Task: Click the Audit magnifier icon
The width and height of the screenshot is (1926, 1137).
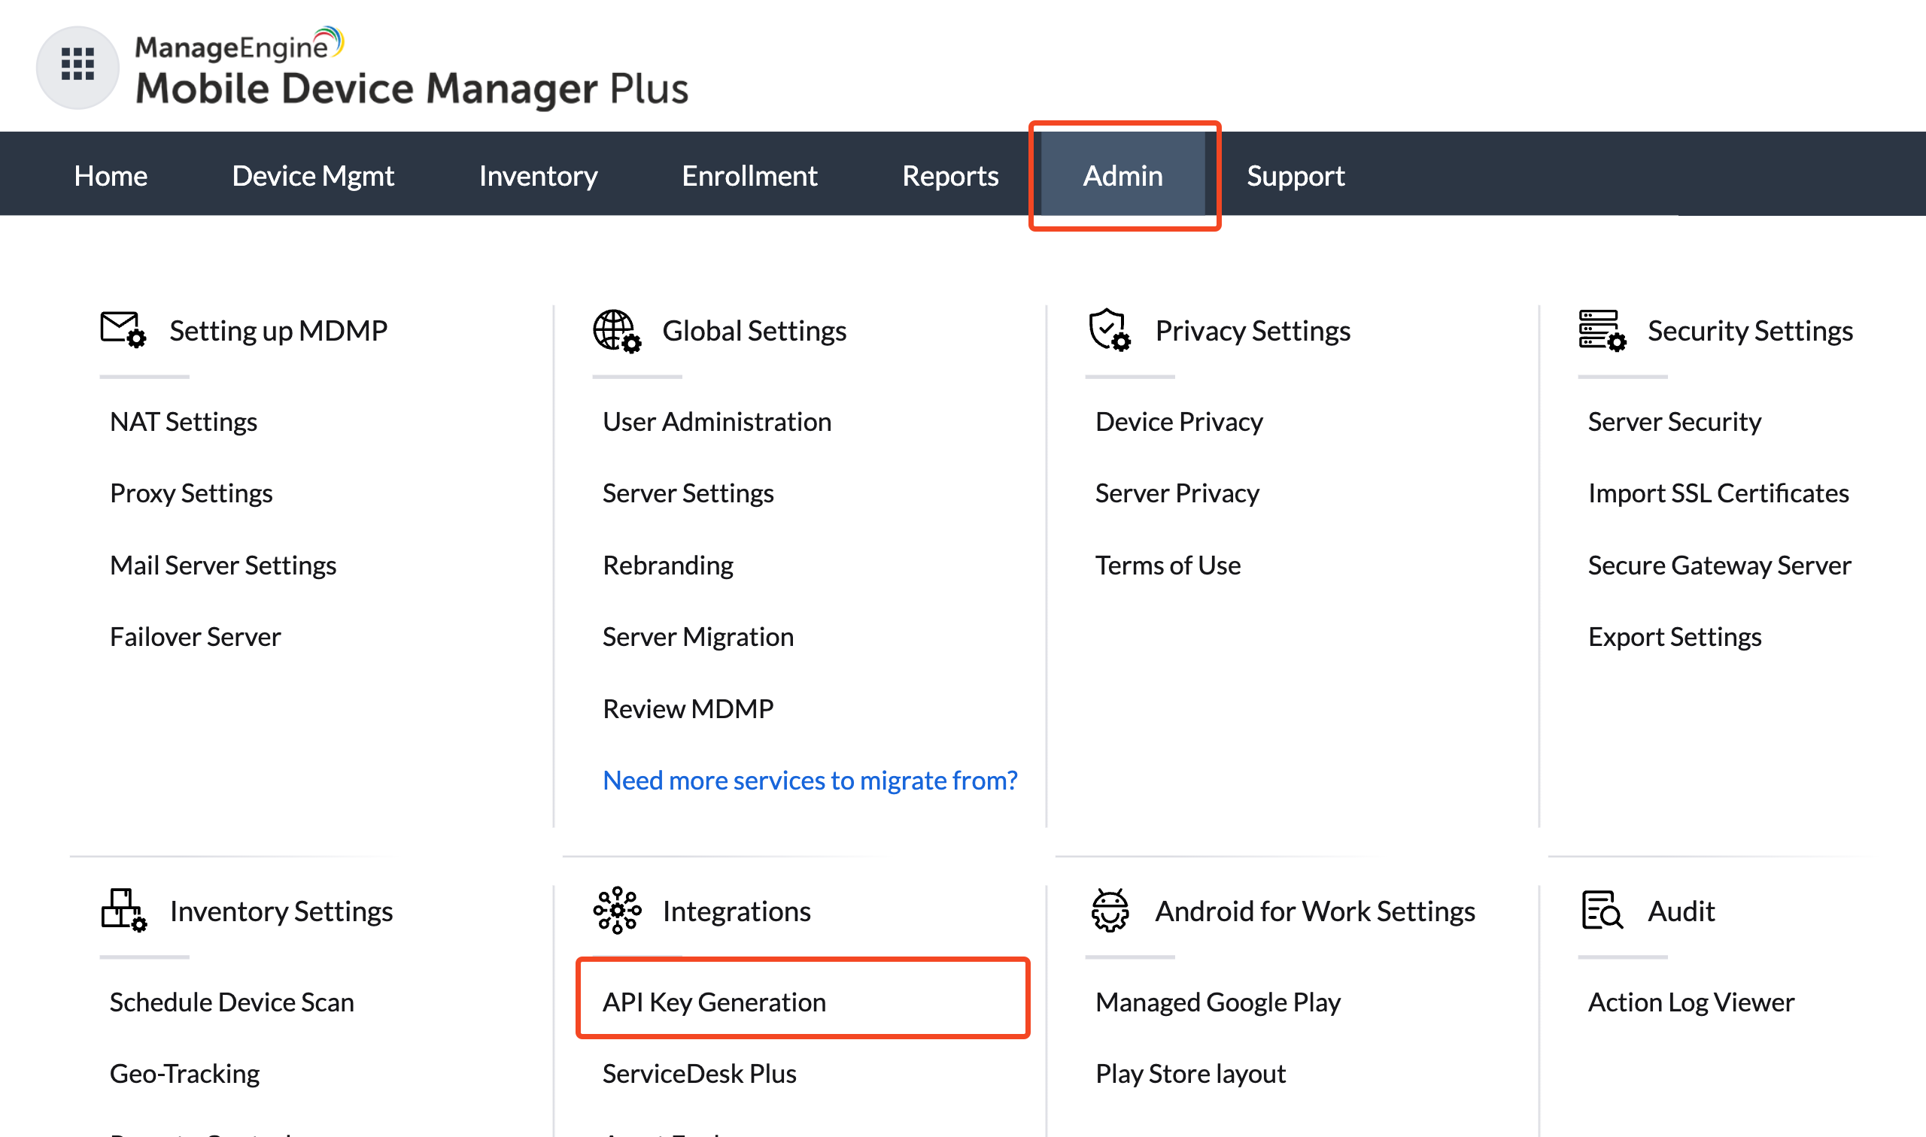Action: [1602, 910]
